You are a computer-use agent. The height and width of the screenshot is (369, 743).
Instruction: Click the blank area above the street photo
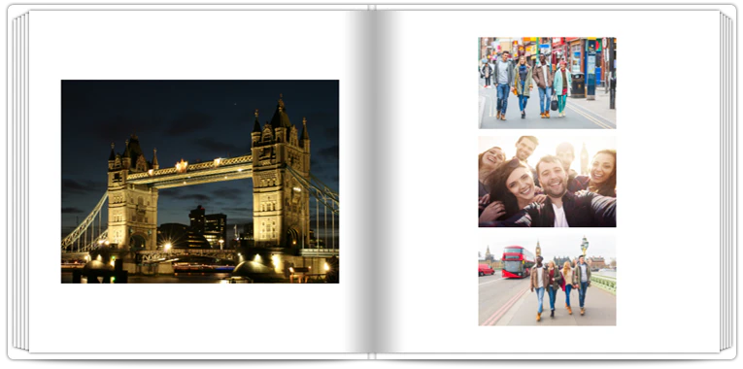point(548,23)
